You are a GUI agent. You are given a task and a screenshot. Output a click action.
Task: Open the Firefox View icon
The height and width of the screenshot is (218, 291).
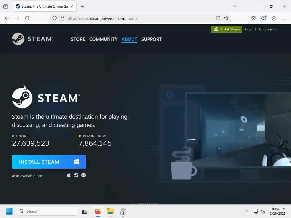(x=6, y=6)
